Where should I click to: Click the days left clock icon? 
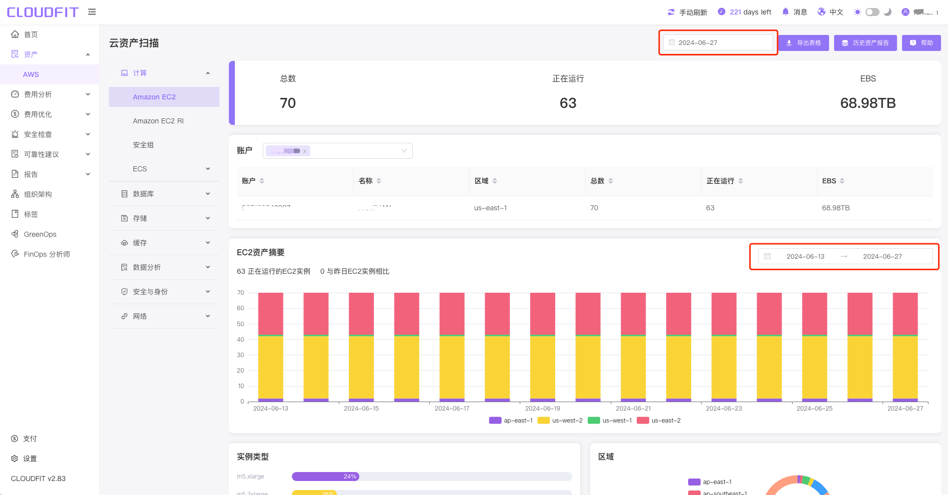(x=722, y=11)
